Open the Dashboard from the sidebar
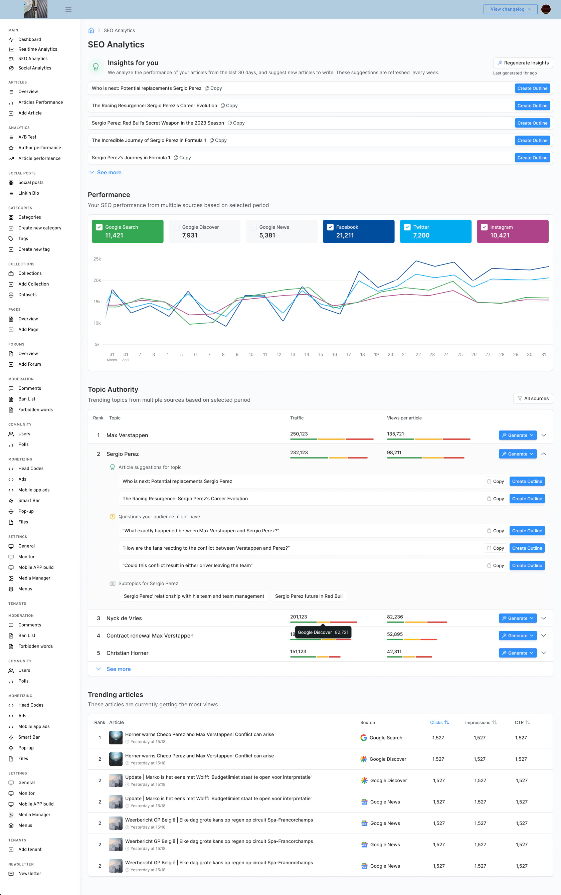Viewport: 561px width, 895px height. pyautogui.click(x=30, y=39)
